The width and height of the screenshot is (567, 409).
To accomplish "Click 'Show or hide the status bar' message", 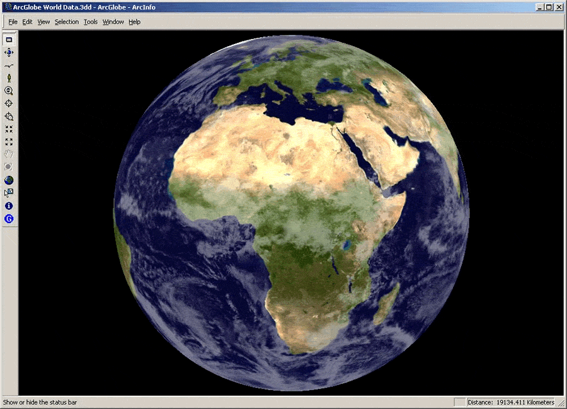I will [x=40, y=402].
